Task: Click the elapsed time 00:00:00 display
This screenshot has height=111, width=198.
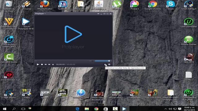Action: tap(60, 64)
